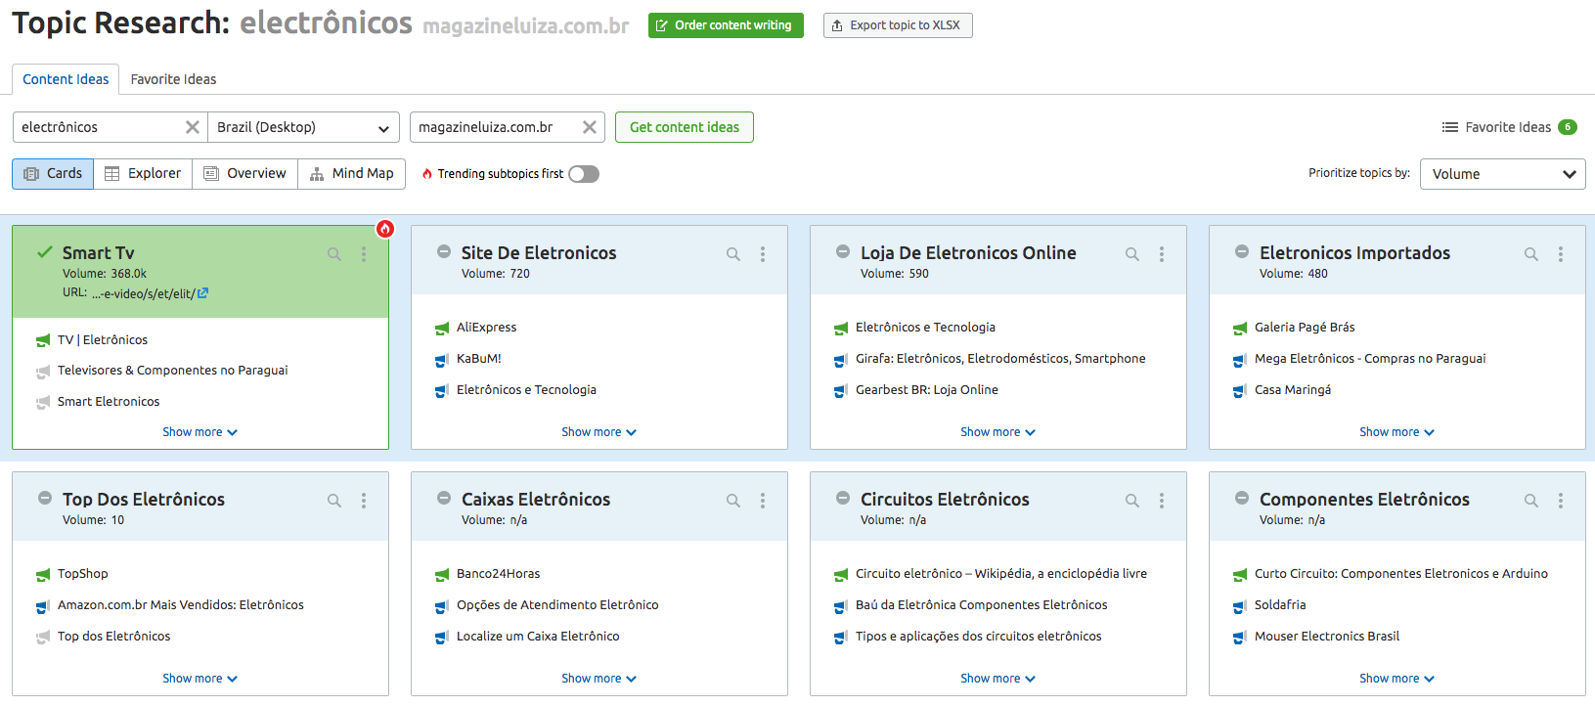
Task: Mark Caixas Eletrônicos as favorite
Action: coord(444,498)
